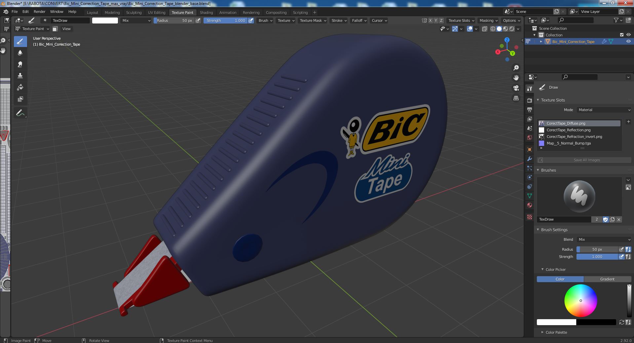634x343 pixels.
Task: Open the viewport View menu
Action: pos(66,29)
